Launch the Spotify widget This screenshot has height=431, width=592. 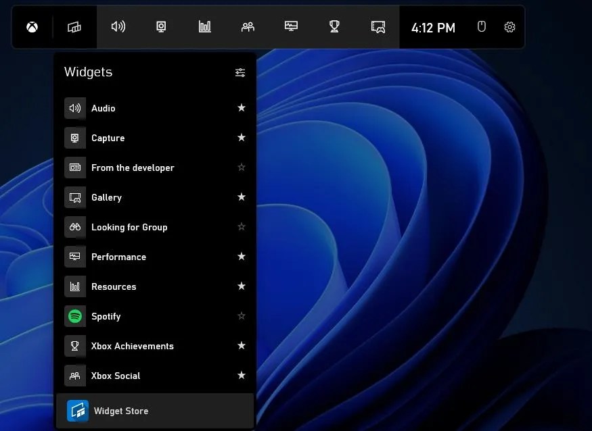click(106, 316)
